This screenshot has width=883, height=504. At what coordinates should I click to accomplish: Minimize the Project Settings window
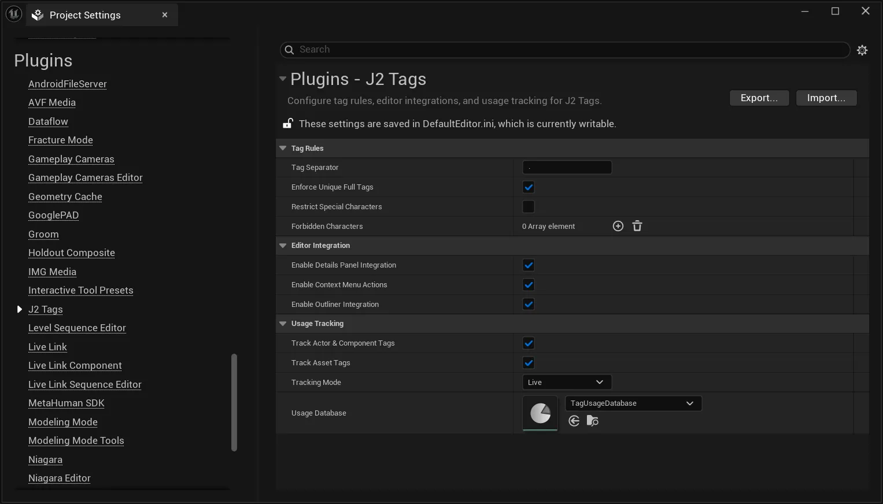pyautogui.click(x=805, y=11)
